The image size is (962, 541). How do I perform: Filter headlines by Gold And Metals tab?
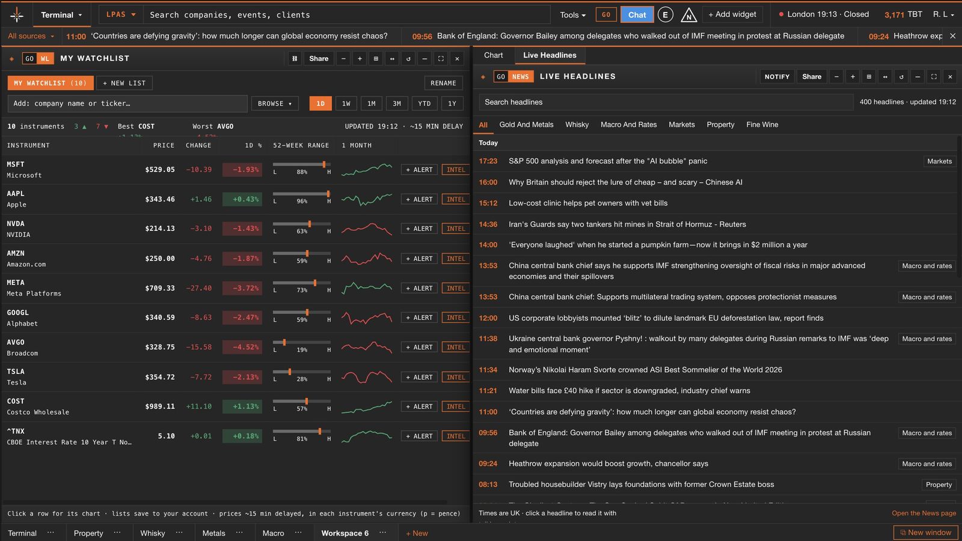coord(526,124)
